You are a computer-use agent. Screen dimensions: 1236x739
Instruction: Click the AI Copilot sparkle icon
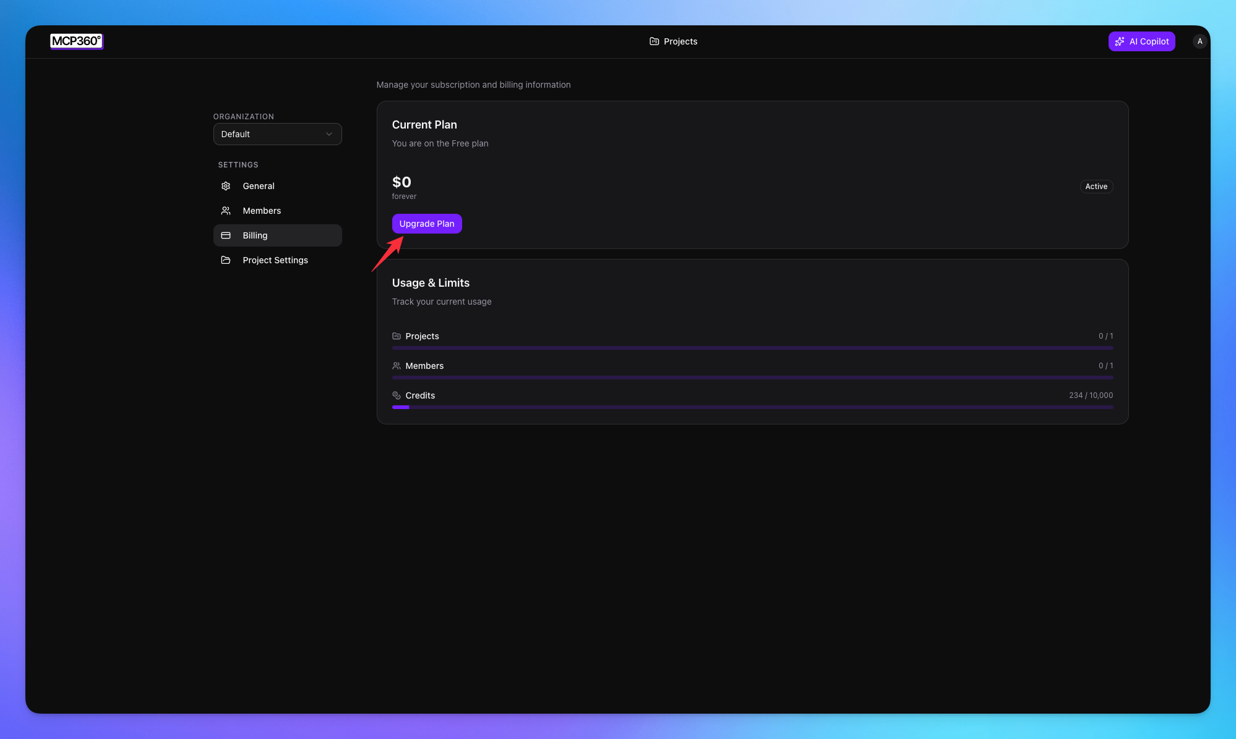1119,41
